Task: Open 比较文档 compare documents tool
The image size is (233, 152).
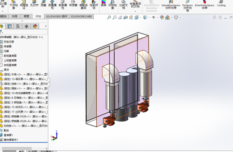Action: pos(123,5)
